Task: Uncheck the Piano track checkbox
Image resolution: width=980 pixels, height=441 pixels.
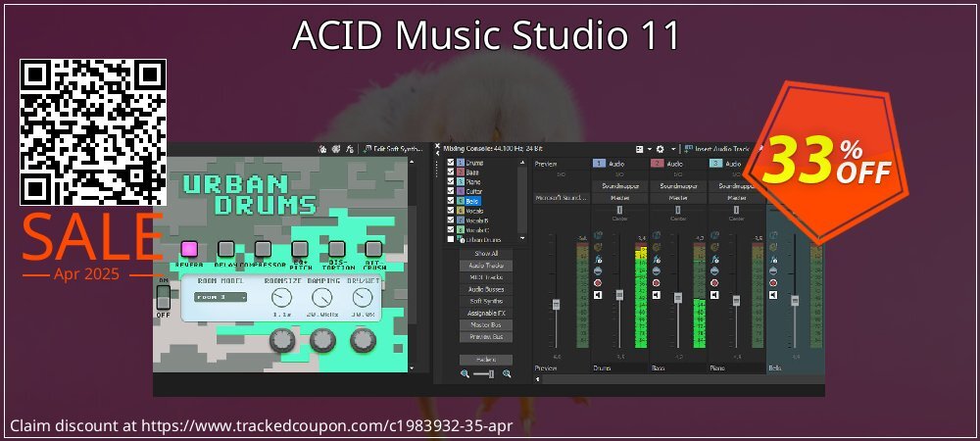Action: [451, 181]
